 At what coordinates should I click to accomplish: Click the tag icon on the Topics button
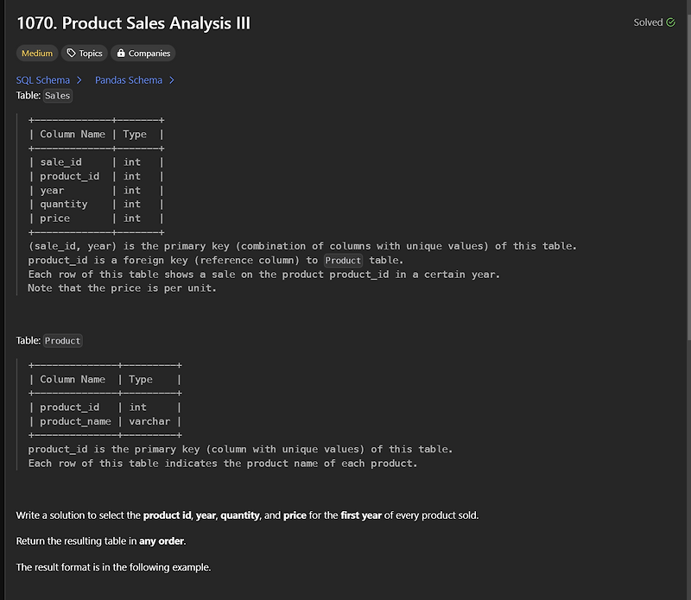pos(71,54)
